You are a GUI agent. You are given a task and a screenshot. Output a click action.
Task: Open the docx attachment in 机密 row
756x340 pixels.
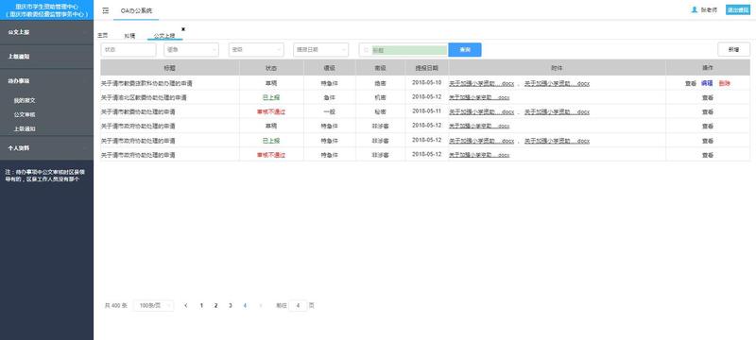(x=479, y=98)
